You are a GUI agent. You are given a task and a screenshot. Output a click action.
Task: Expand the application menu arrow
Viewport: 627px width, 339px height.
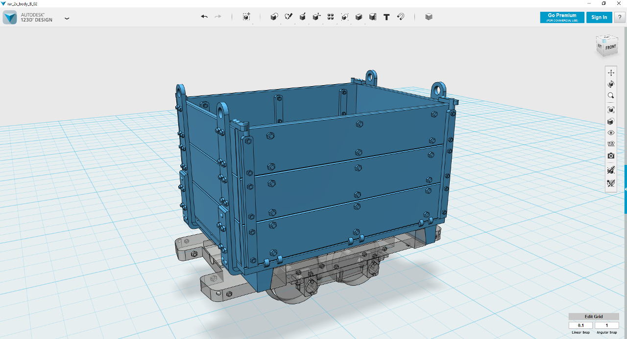pyautogui.click(x=67, y=19)
